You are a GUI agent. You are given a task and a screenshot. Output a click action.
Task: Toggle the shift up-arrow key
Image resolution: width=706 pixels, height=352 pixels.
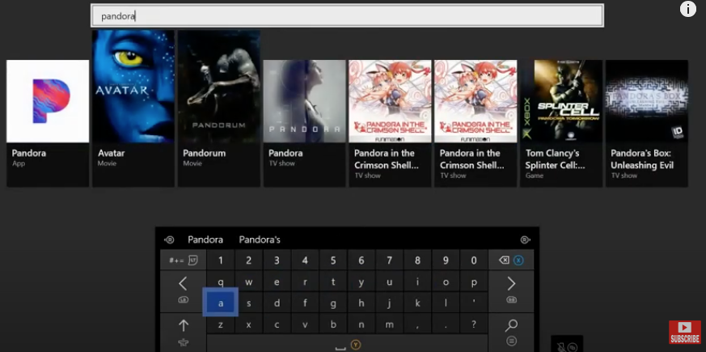pos(183,325)
